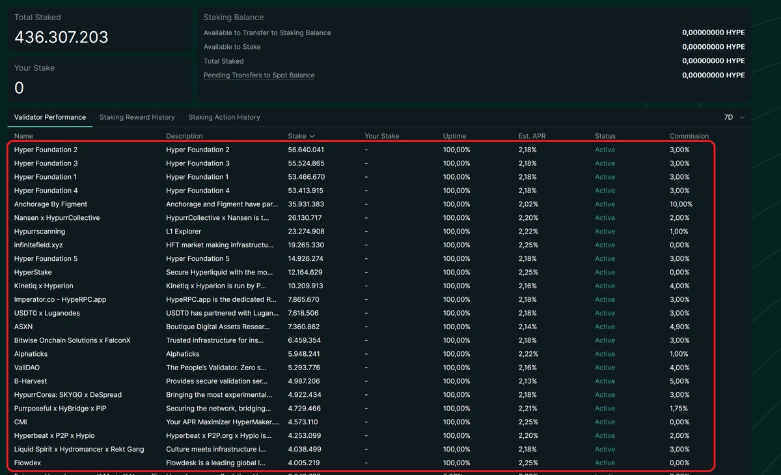The width and height of the screenshot is (781, 475).
Task: Sort by the Description column header
Action: [184, 136]
